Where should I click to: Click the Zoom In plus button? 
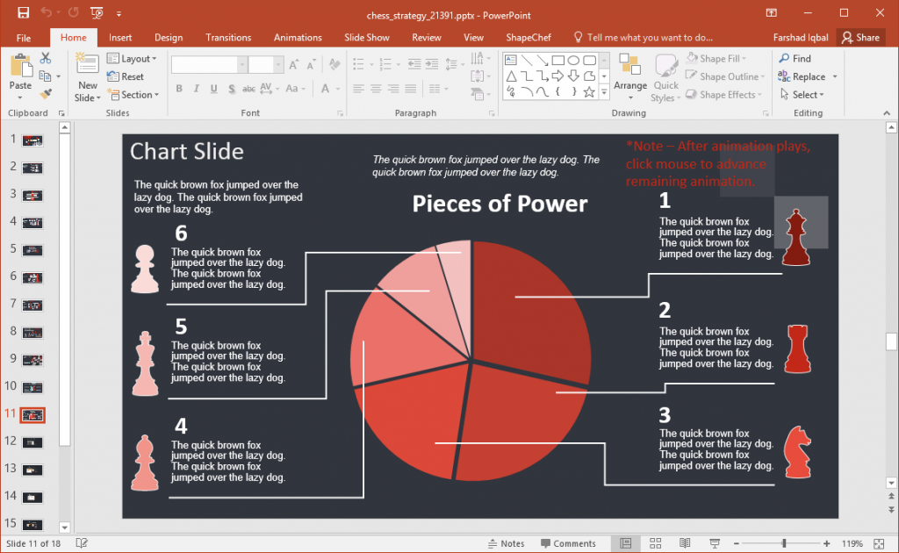pos(826,543)
